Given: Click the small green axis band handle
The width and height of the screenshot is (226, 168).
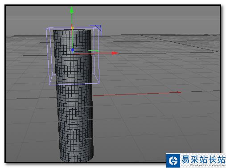Looking at the screenshot, I should (94, 51).
